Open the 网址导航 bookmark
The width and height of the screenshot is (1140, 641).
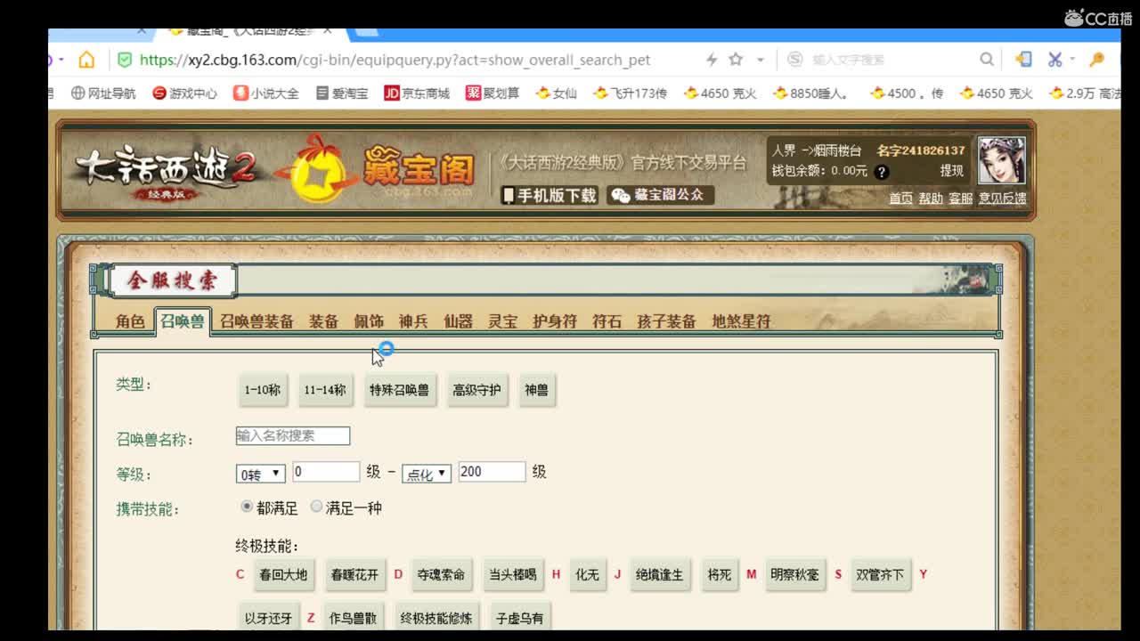click(x=103, y=93)
